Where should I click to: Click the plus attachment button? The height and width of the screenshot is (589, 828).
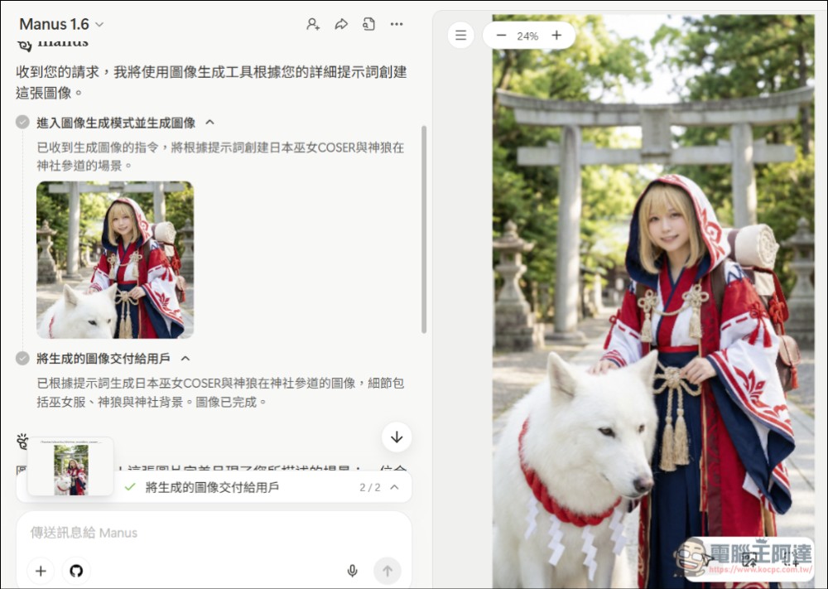point(41,571)
